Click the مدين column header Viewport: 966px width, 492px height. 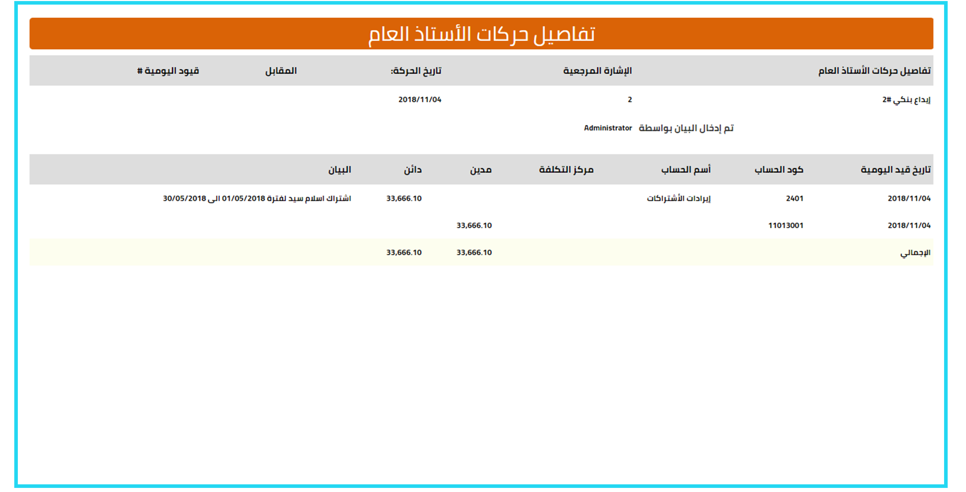[x=481, y=169]
